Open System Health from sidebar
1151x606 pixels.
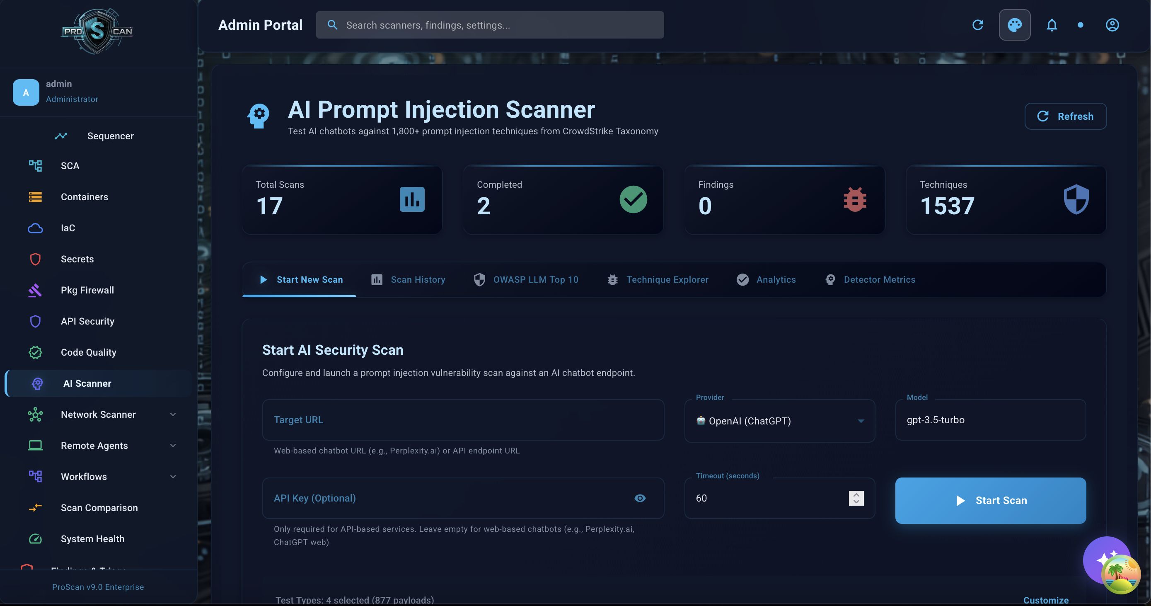coord(92,539)
